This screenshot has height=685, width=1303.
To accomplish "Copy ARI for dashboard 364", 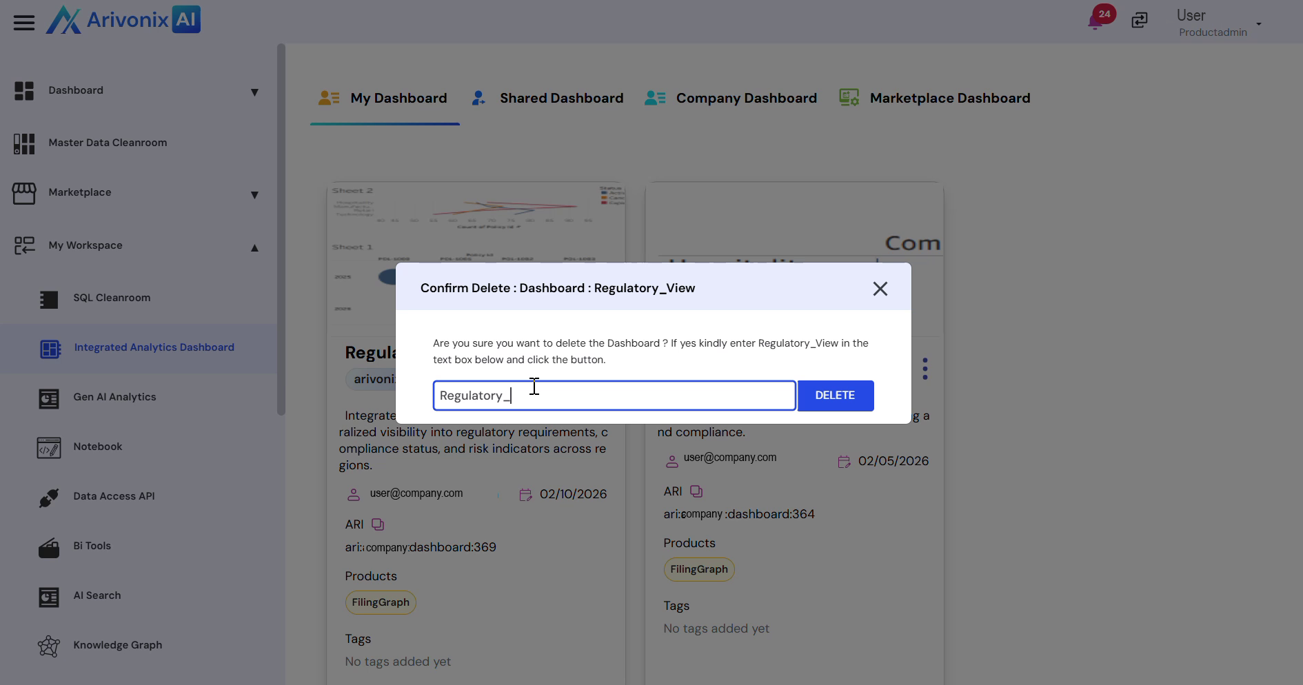I will tap(696, 491).
